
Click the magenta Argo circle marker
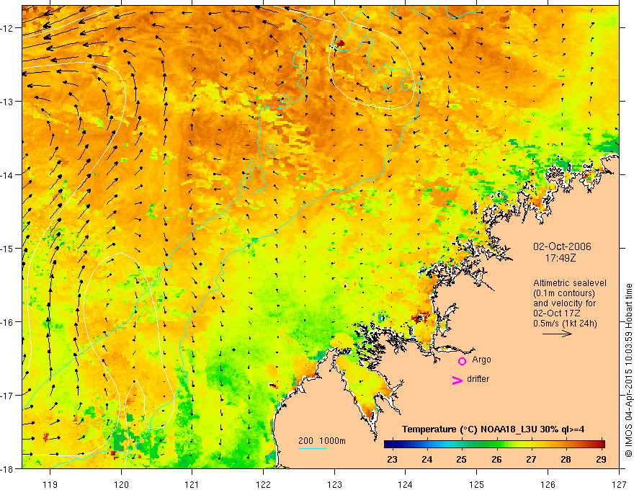coord(462,361)
